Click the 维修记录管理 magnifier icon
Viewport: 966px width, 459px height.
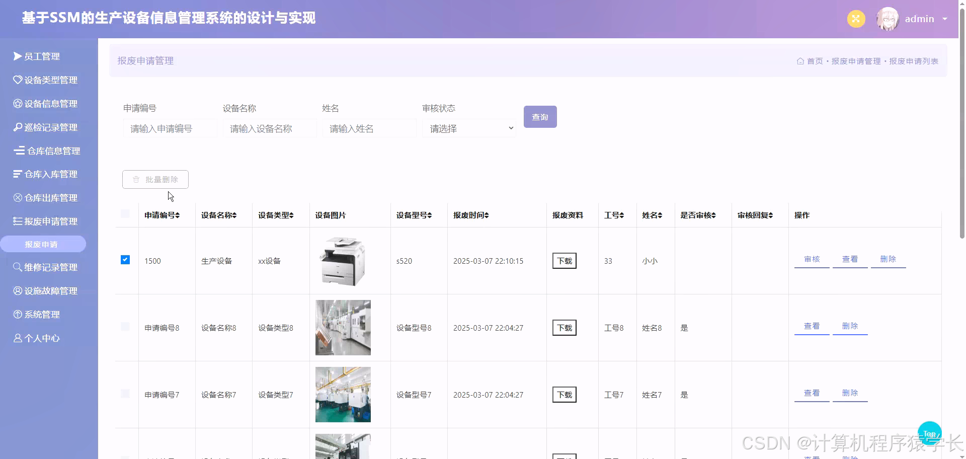(x=18, y=267)
